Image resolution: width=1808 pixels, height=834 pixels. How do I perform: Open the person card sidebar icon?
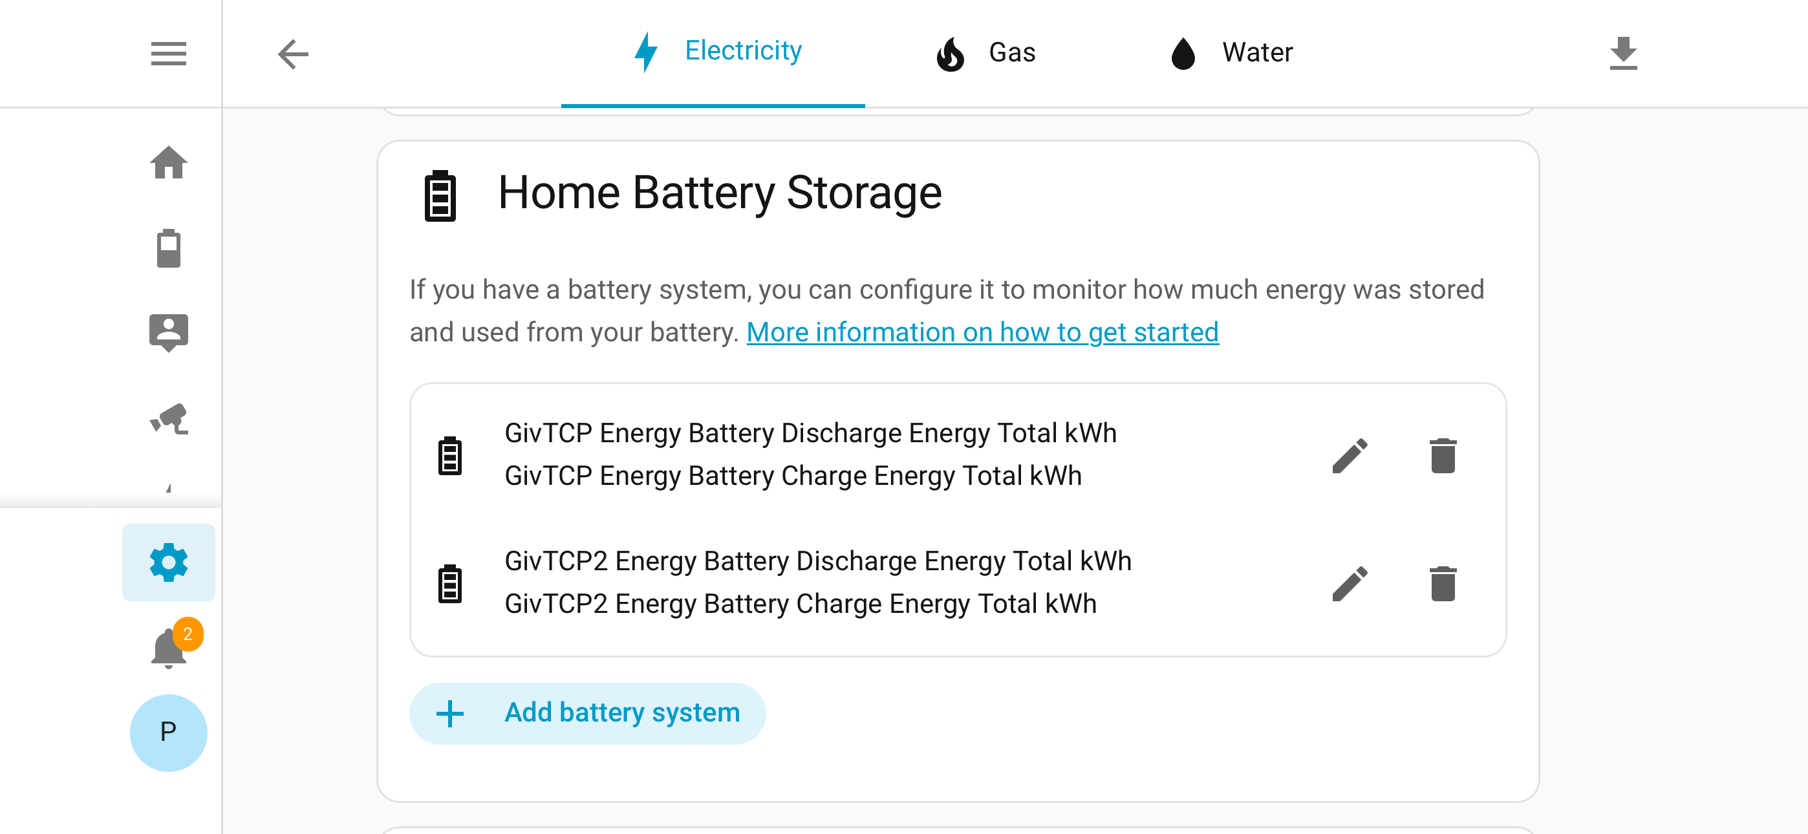(x=168, y=333)
